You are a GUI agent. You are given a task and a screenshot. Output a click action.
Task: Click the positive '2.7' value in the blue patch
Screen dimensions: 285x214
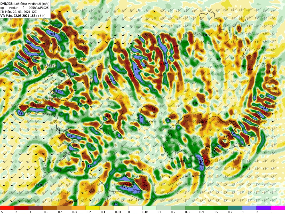click(21, 113)
